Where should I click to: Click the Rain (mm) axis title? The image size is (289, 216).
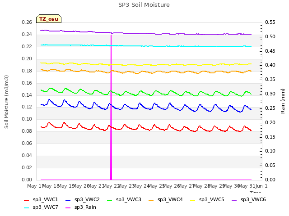283,101
